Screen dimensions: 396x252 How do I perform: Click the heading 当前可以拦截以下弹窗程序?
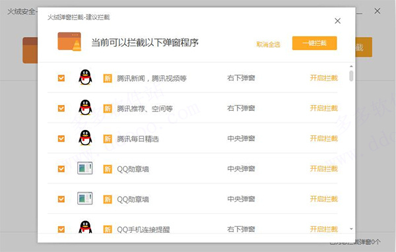point(145,42)
